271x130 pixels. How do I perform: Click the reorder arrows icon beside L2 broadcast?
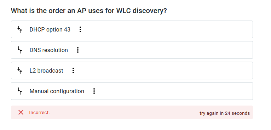(x=20, y=70)
